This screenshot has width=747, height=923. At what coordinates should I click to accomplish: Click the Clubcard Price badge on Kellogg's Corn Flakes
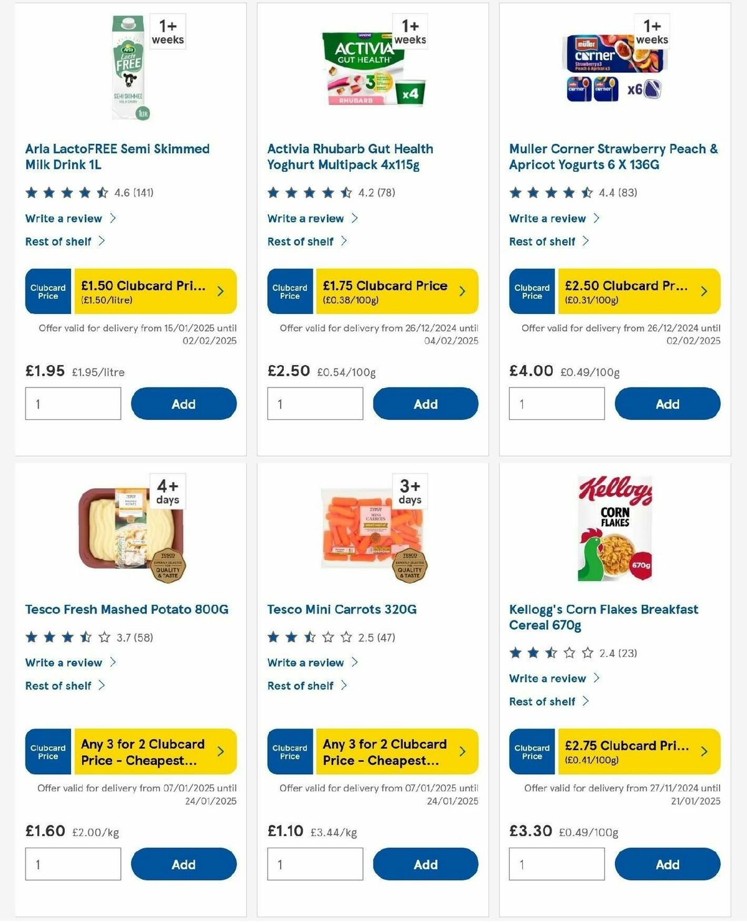tap(531, 752)
